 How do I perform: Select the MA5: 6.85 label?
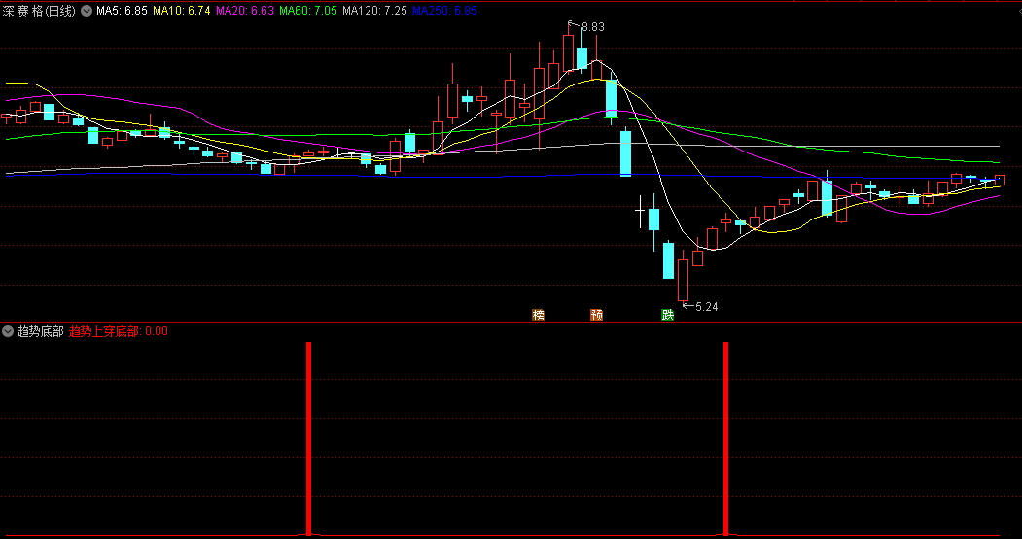coord(122,11)
